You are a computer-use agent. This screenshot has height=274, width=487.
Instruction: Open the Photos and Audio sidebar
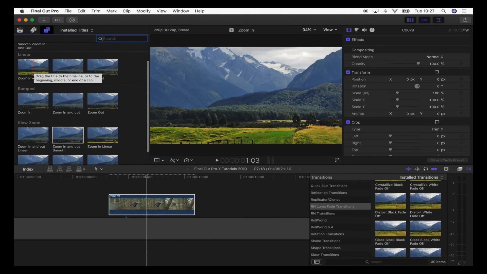coord(33,30)
